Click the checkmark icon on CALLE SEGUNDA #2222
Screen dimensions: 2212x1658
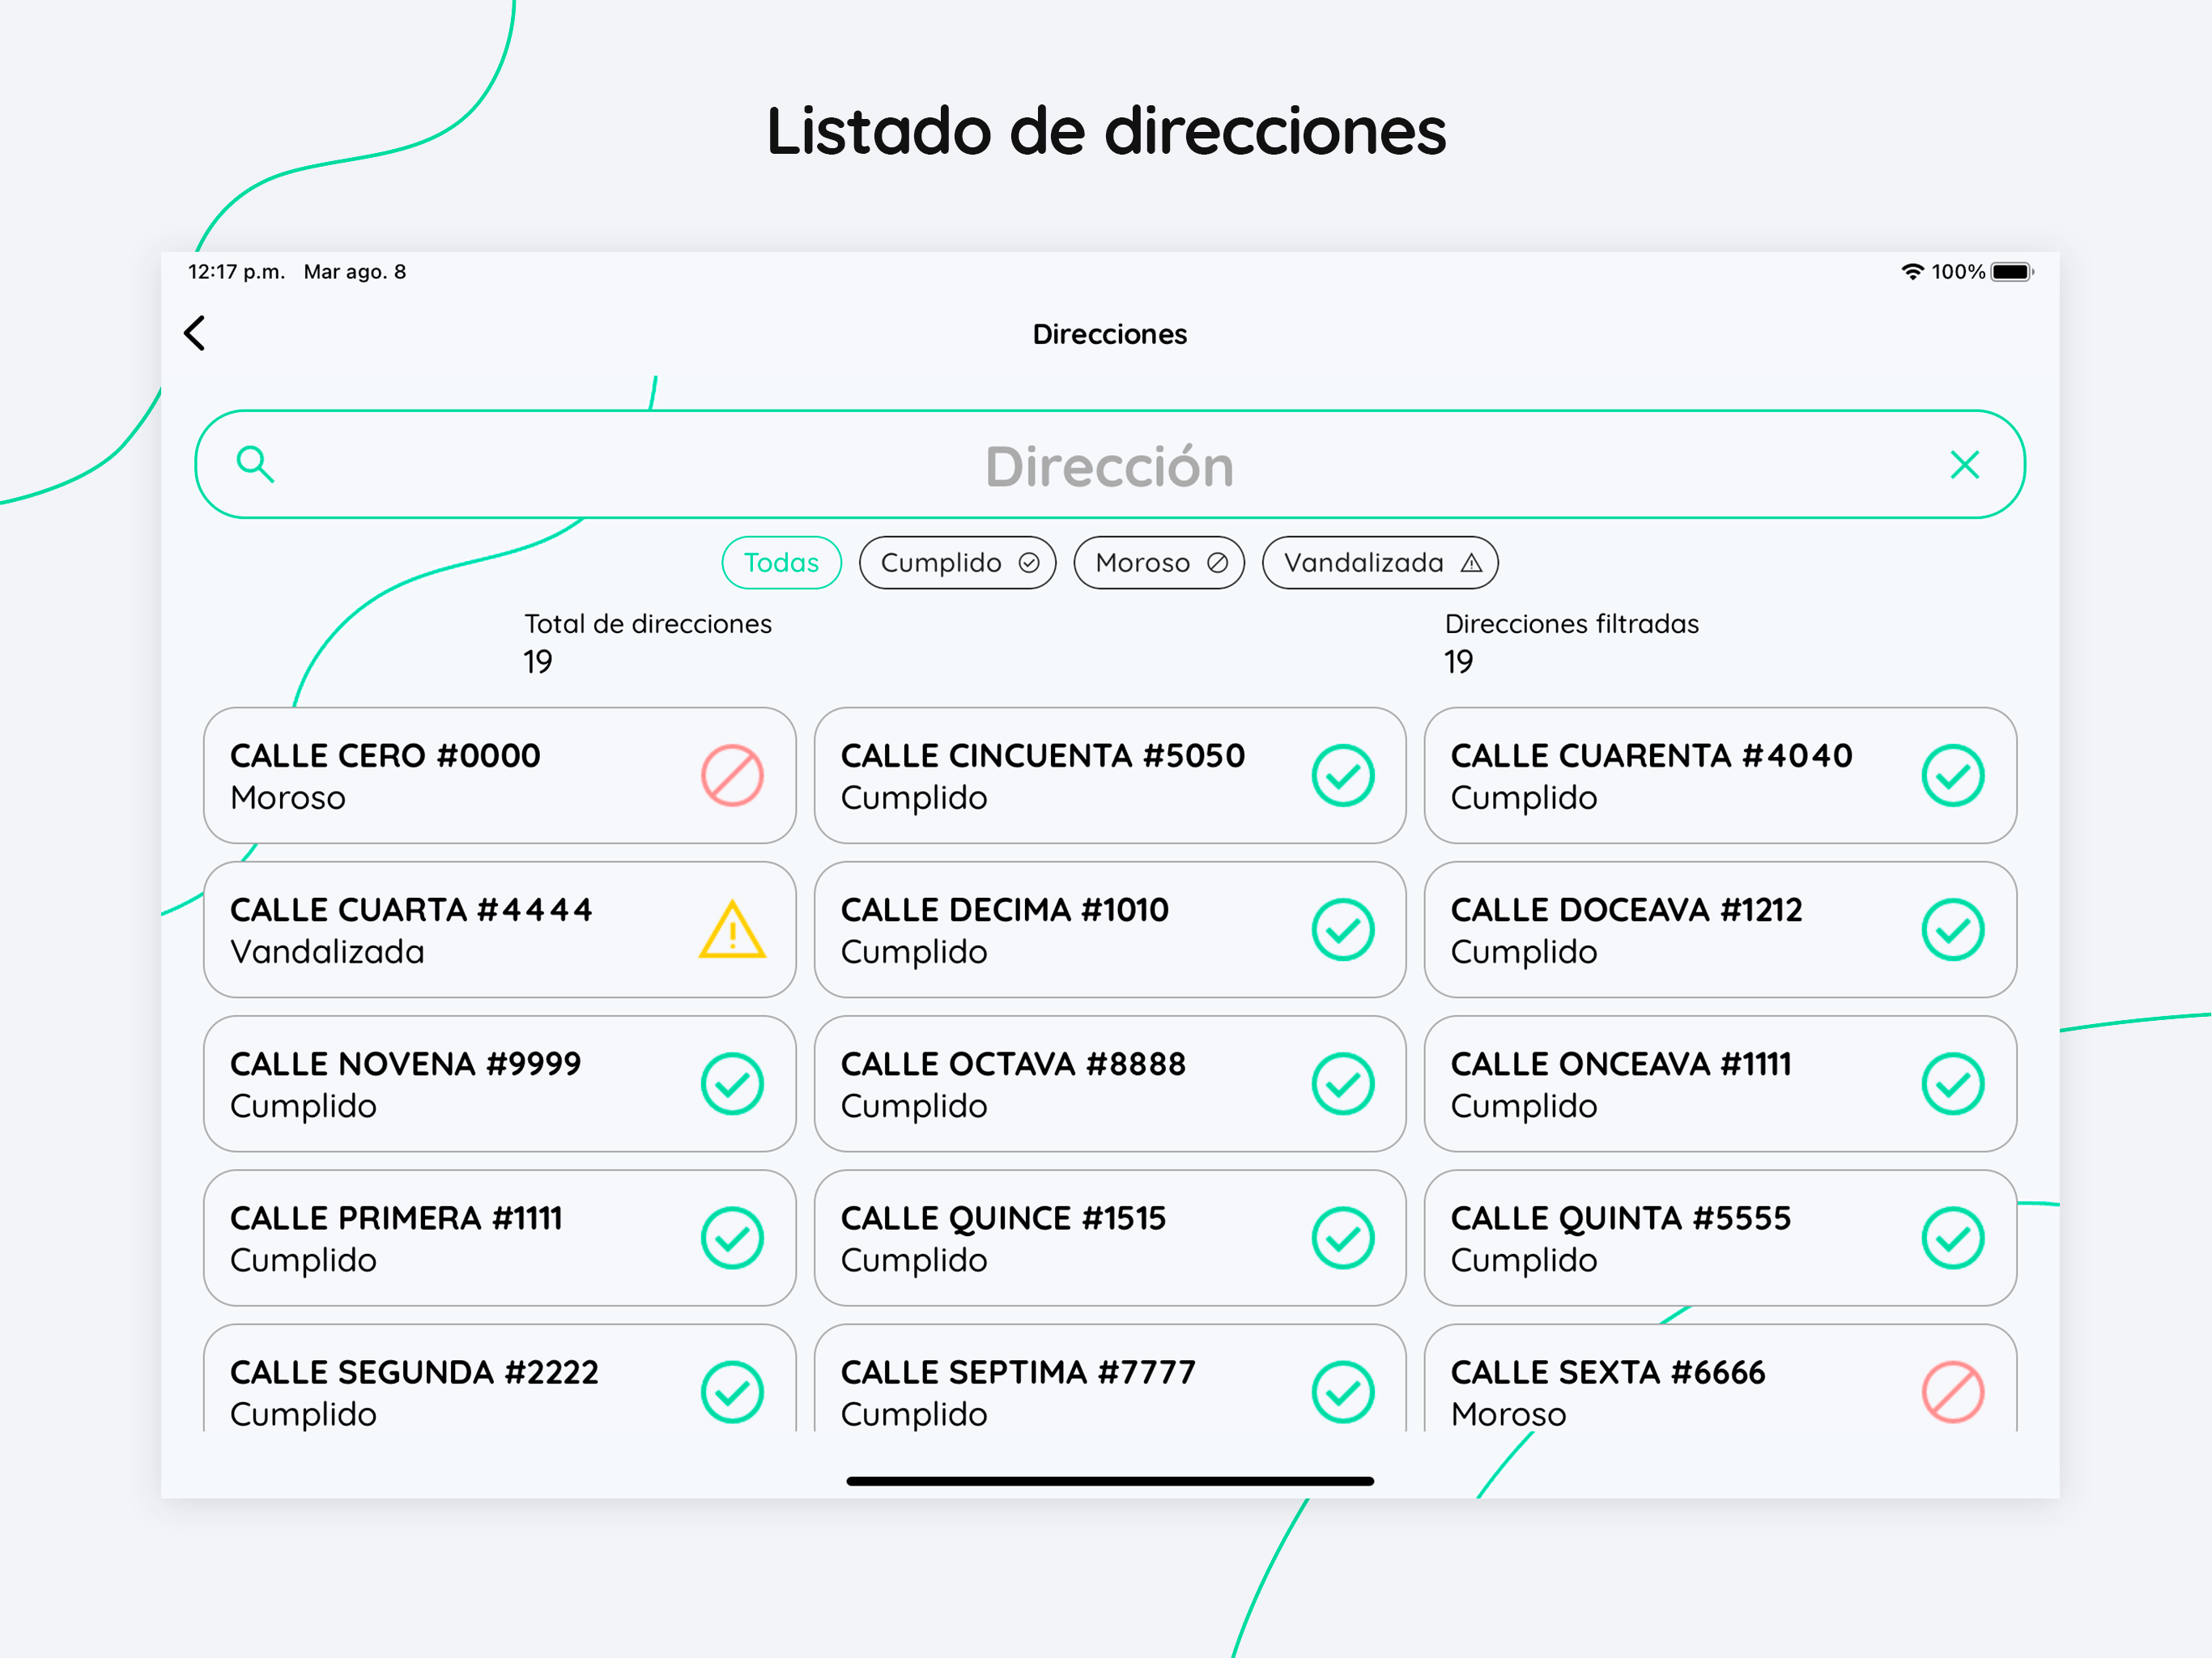(732, 1392)
